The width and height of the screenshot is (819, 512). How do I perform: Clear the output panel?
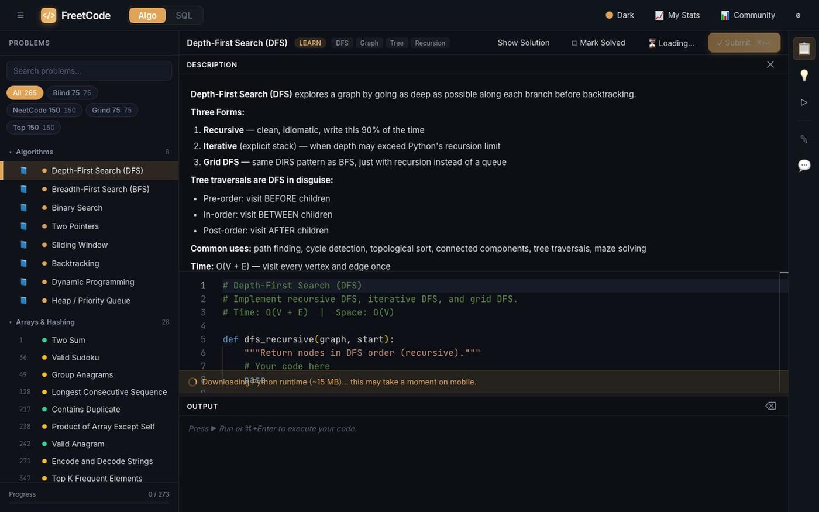point(770,406)
